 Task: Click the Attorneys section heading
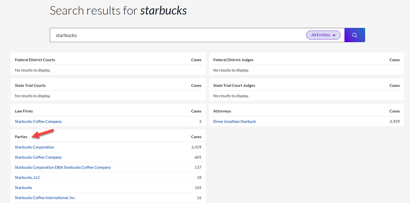point(222,111)
